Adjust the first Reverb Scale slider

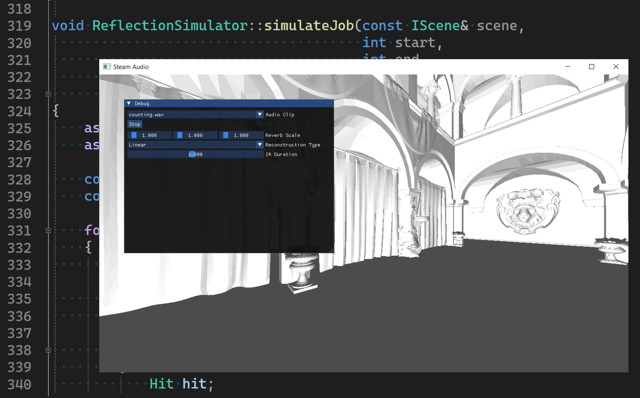click(149, 135)
